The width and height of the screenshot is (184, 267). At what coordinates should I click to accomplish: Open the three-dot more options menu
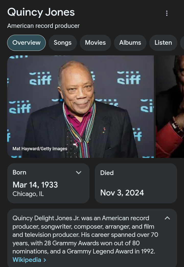167,13
